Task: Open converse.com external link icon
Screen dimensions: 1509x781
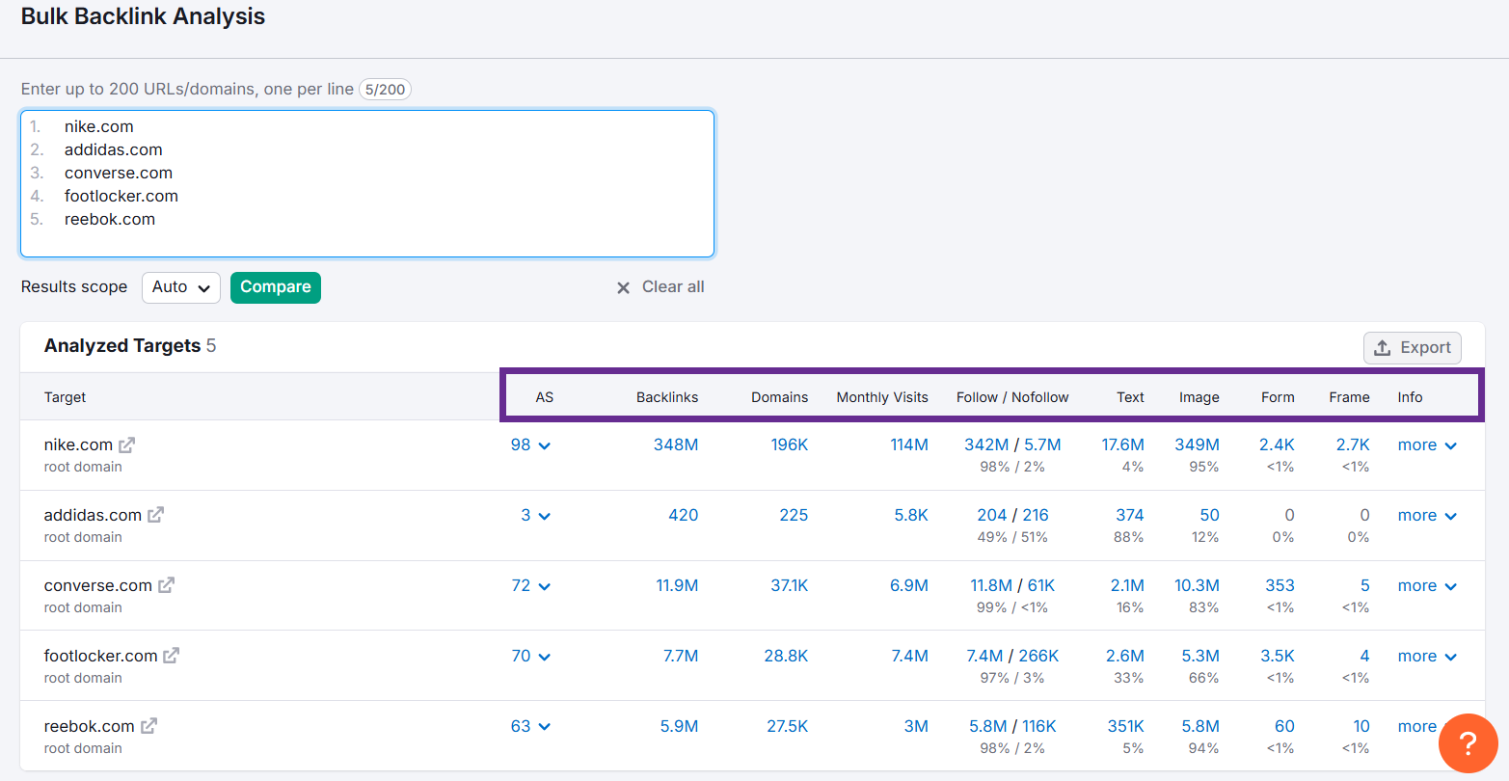Action: coord(166,585)
